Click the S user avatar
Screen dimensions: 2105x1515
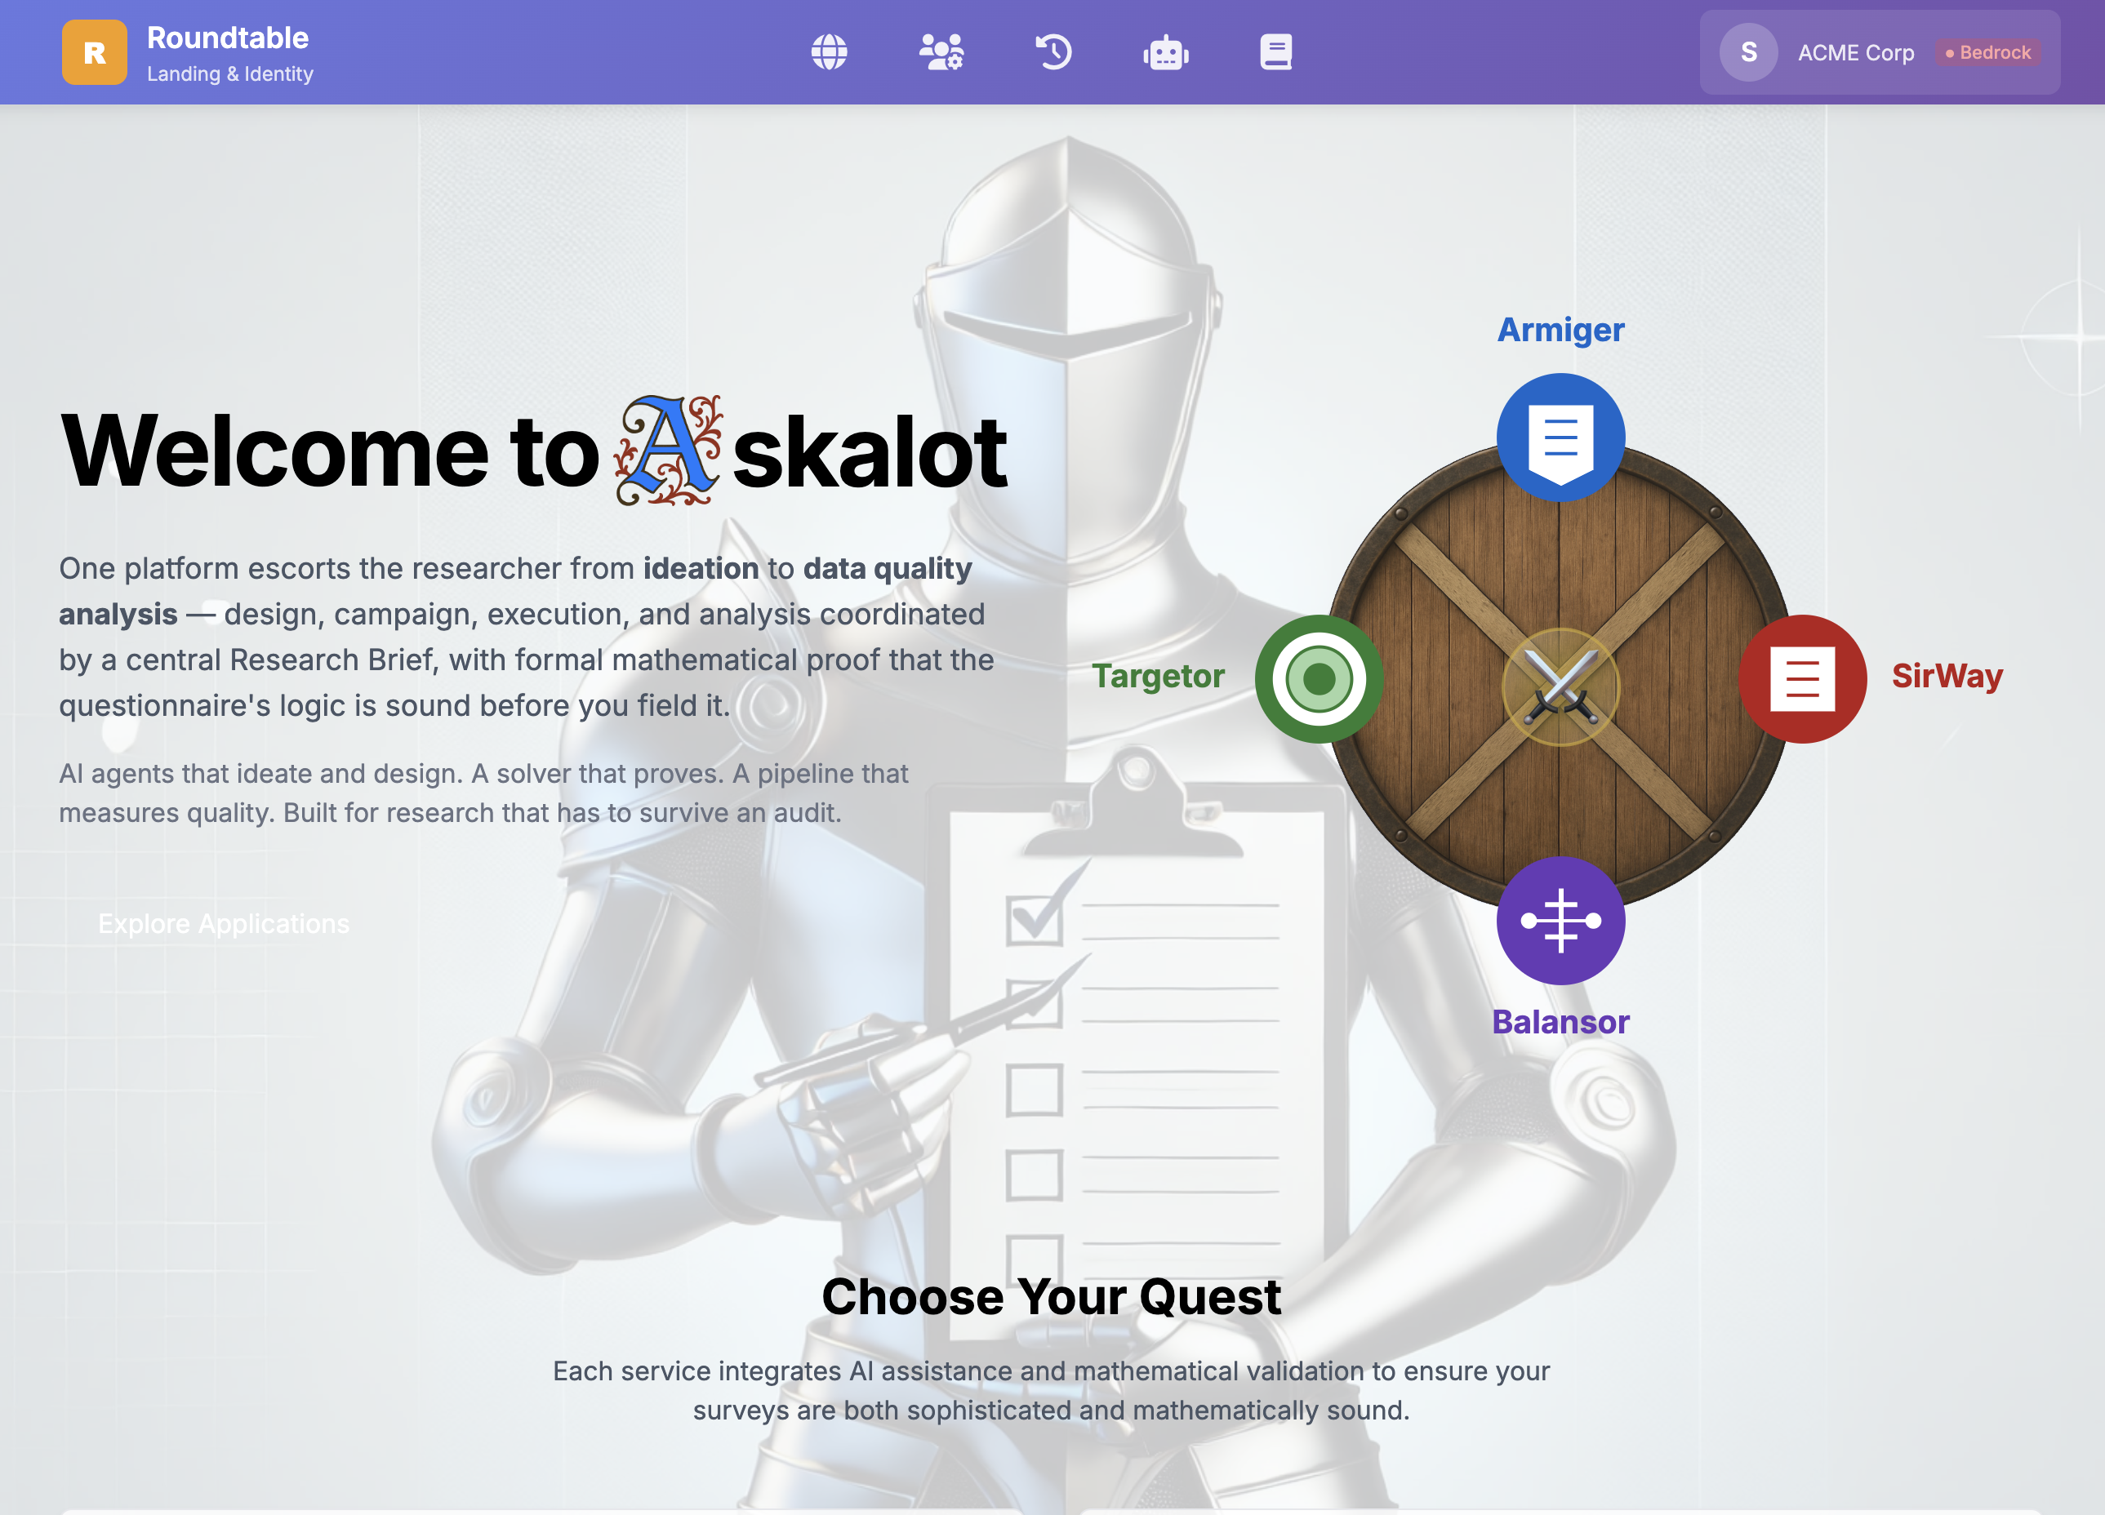[x=1749, y=52]
